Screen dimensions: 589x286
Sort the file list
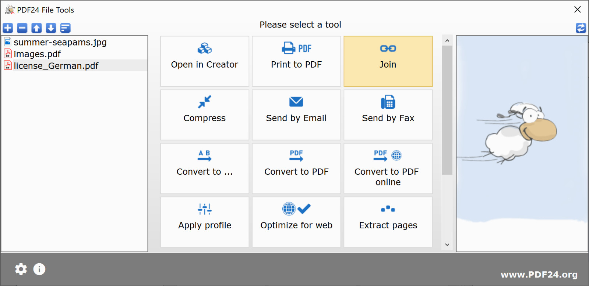(x=65, y=28)
